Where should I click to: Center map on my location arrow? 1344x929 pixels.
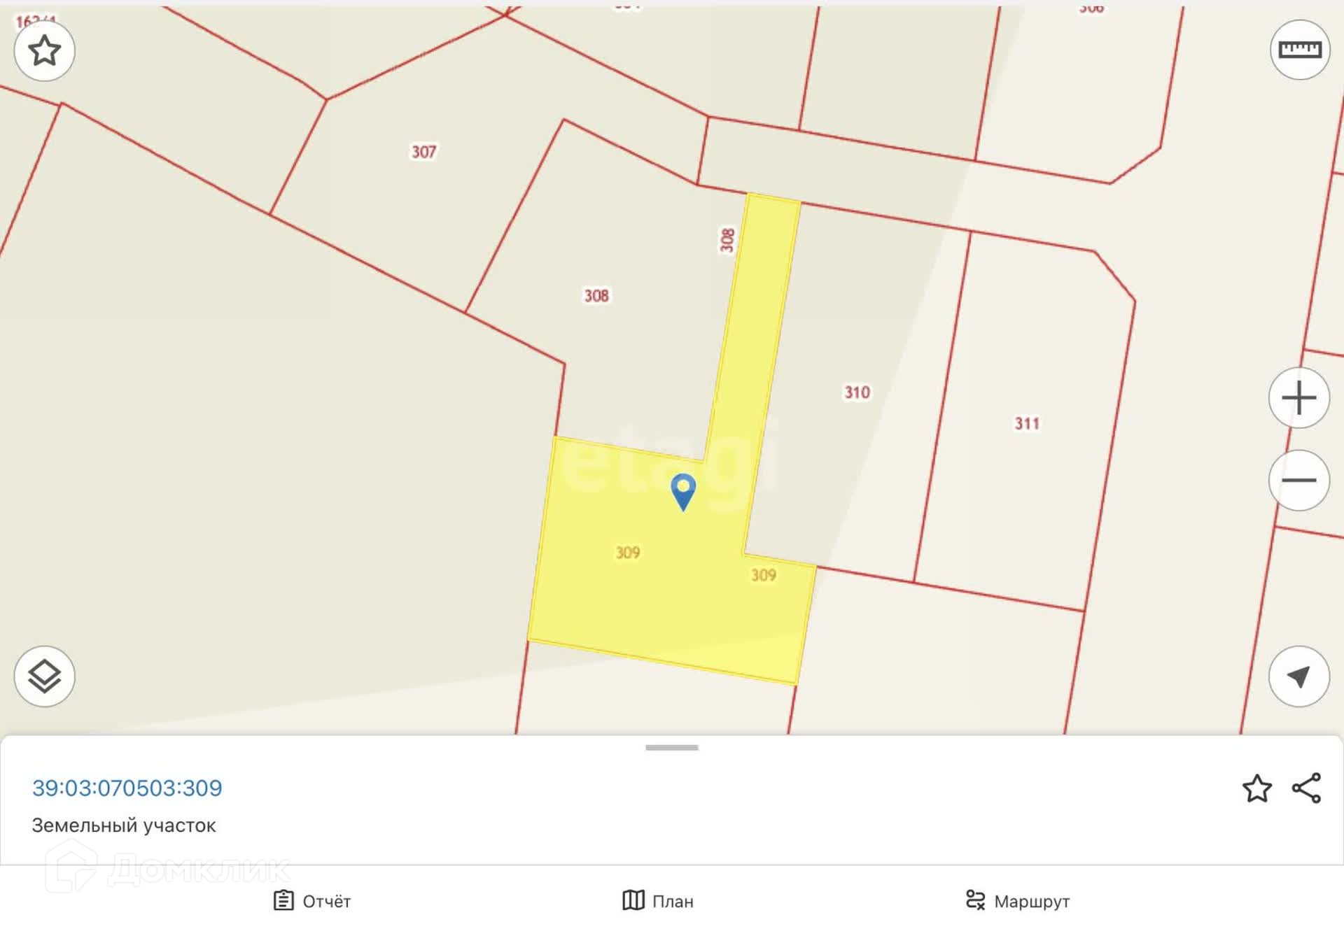tap(1299, 676)
